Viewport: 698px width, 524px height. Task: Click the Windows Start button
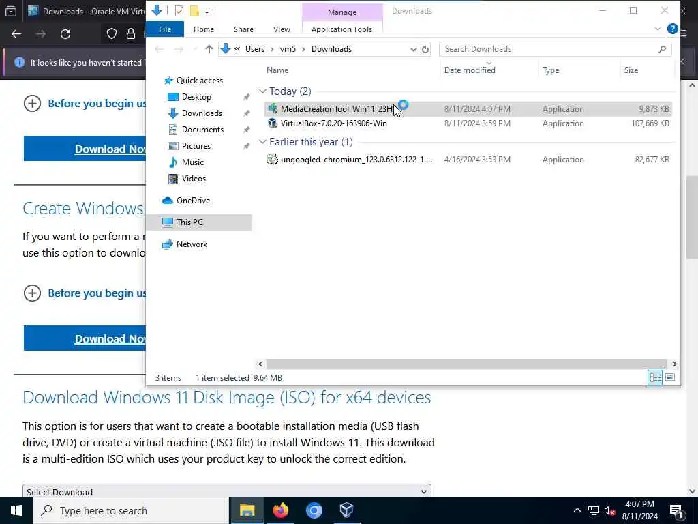[16, 510]
